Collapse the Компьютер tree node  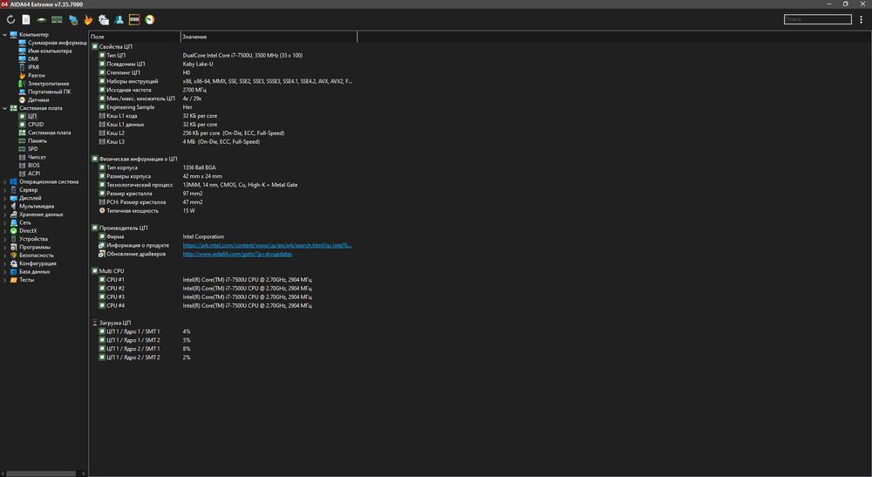4,35
